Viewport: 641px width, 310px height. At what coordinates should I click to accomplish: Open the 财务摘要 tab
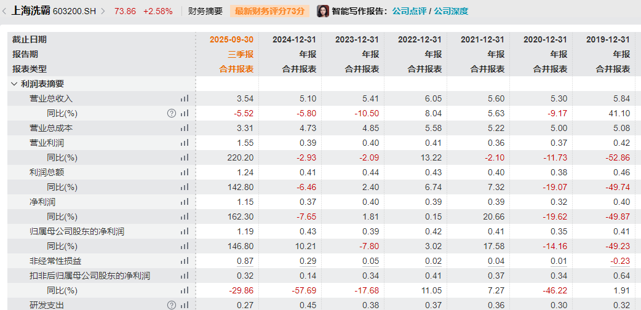click(205, 11)
